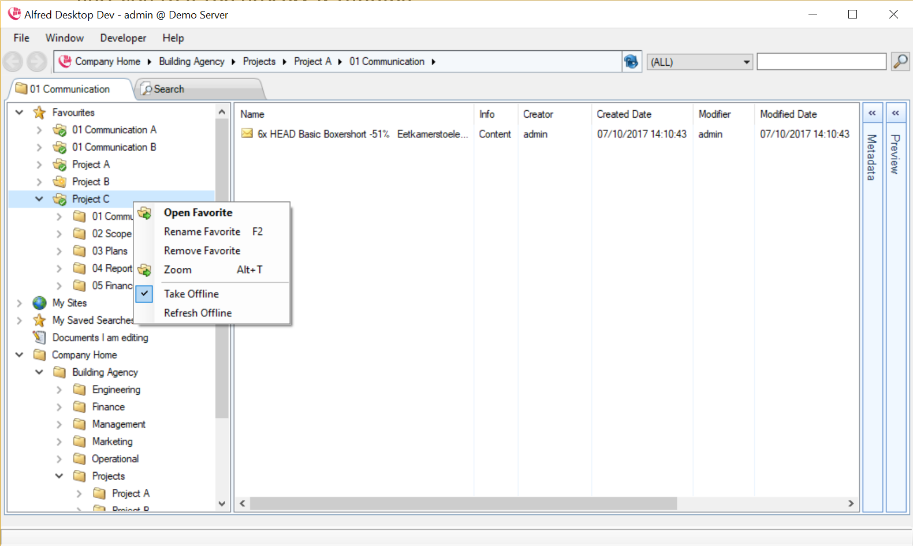Expand the Metadata side panel

(872, 113)
